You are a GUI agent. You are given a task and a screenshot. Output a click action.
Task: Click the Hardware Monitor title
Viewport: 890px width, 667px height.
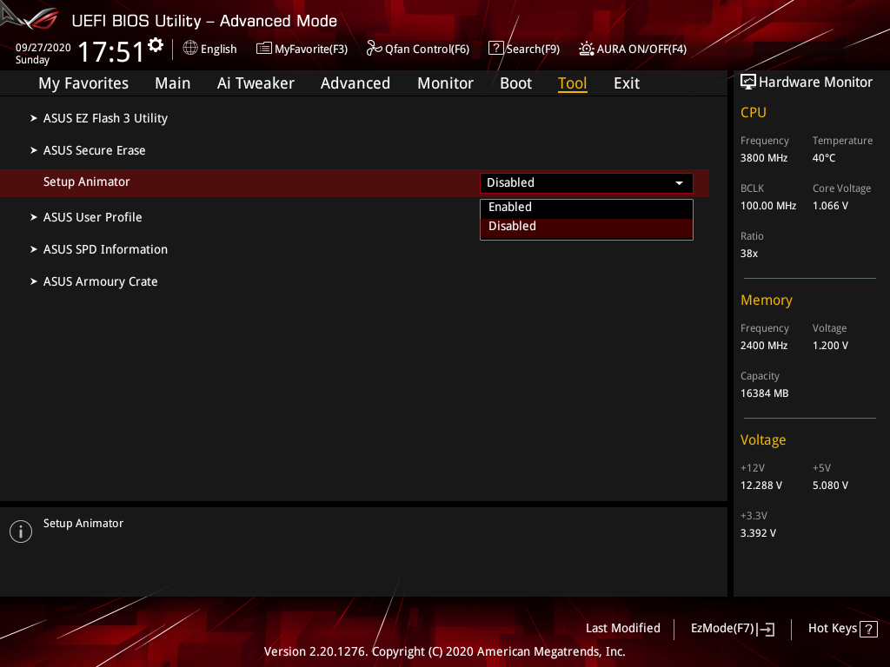coord(815,83)
